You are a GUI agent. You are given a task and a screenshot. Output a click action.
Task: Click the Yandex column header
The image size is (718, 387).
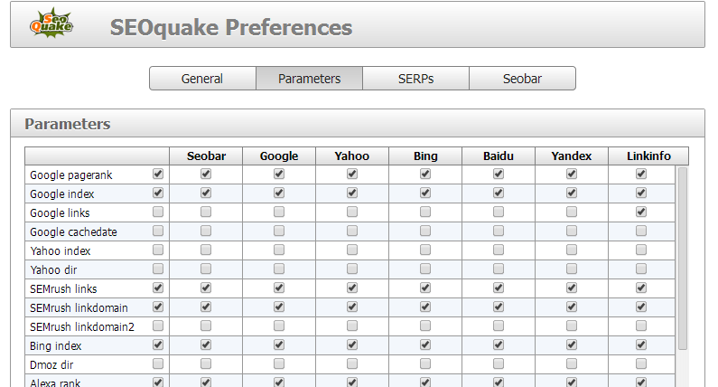pos(572,156)
